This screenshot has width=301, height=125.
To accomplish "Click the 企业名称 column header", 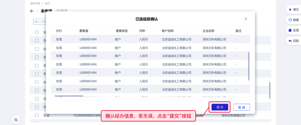I will (x=208, y=31).
